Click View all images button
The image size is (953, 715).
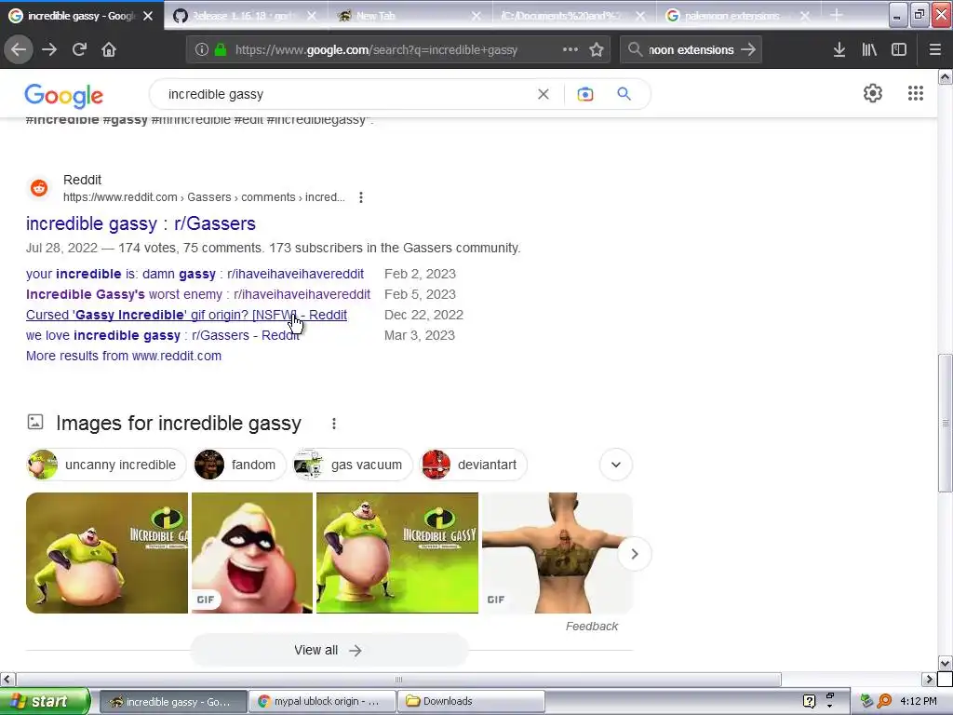[329, 651]
